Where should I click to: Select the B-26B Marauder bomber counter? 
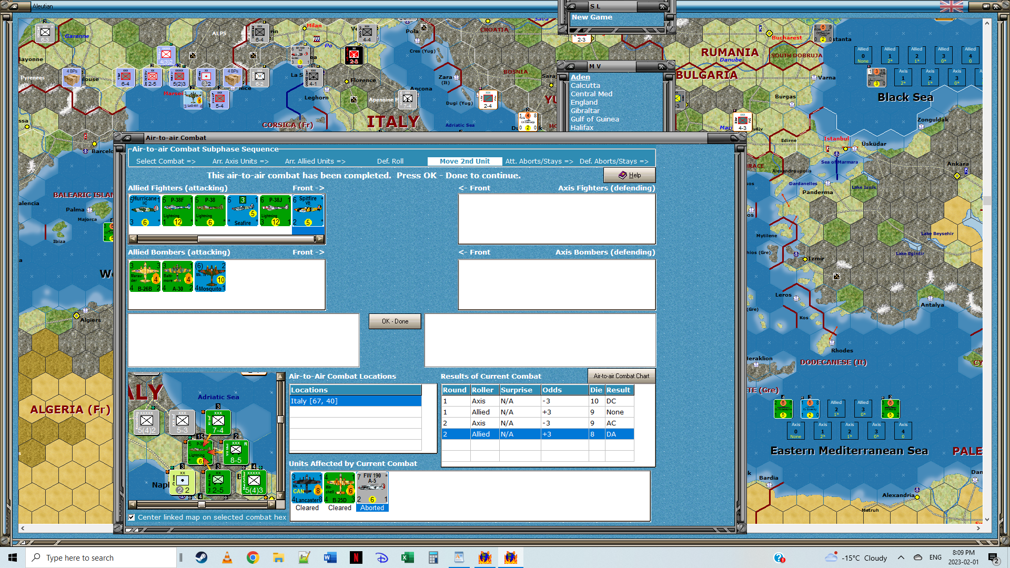[x=145, y=277]
